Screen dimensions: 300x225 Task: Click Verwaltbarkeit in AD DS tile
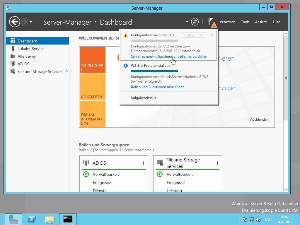point(106,174)
